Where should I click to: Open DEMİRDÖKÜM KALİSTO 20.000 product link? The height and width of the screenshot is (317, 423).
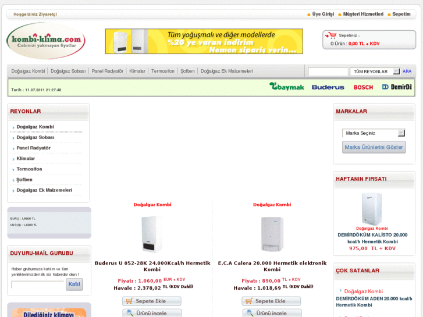coord(372,238)
